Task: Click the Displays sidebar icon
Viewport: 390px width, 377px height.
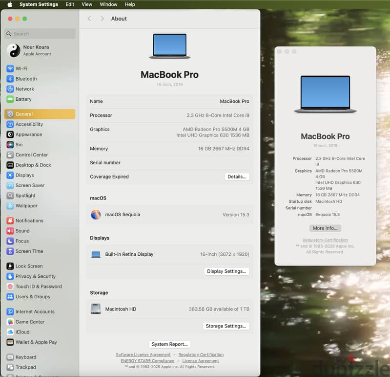Action: pos(10,176)
